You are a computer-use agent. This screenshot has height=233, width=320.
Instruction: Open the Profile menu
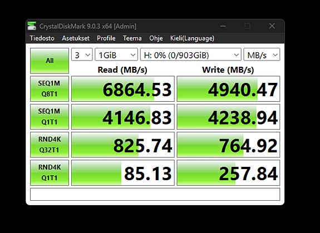tap(106, 38)
